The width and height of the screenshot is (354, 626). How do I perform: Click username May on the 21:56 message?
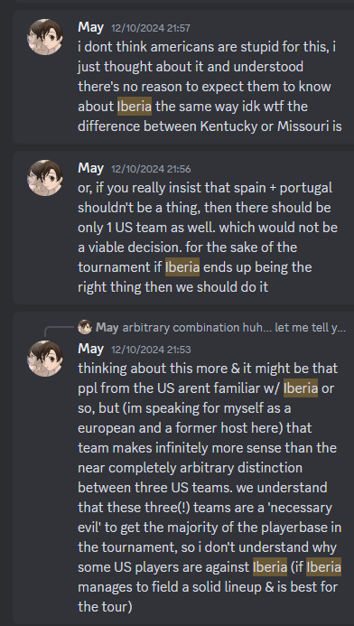tap(90, 168)
